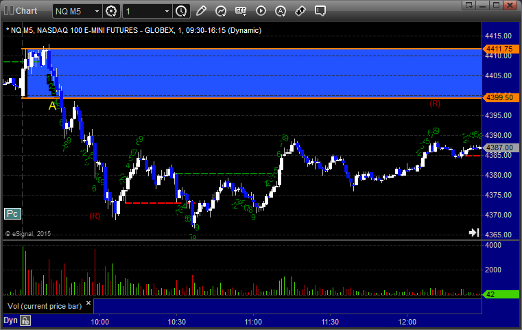Click the 4387.00 current price label
This screenshot has height=330, width=522.
point(500,148)
